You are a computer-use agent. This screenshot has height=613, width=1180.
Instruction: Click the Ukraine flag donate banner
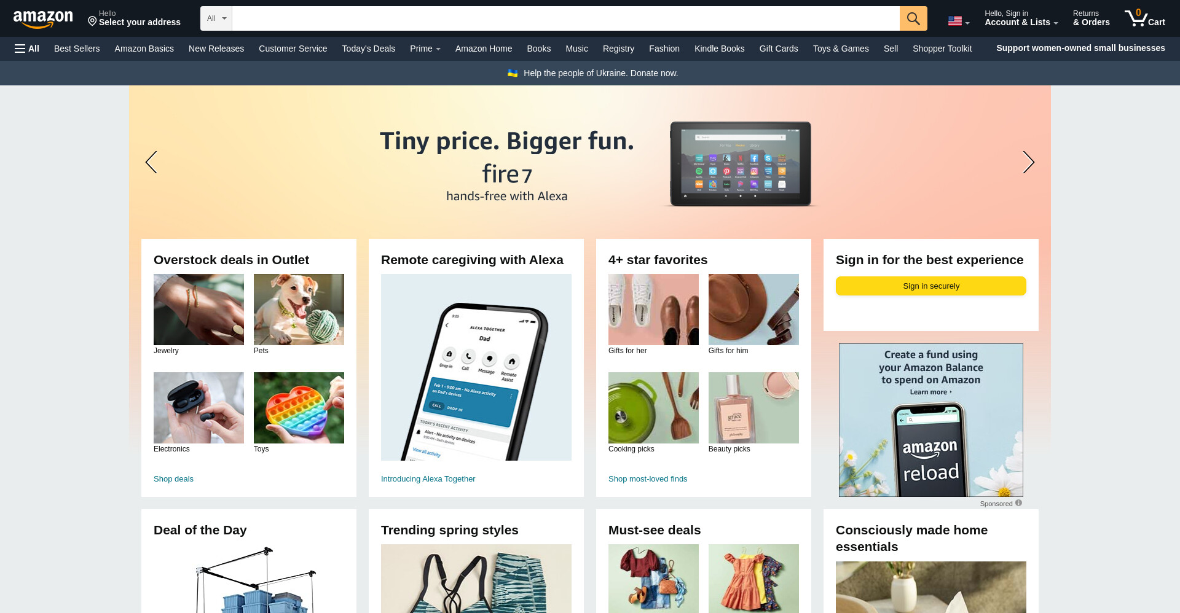coord(592,73)
